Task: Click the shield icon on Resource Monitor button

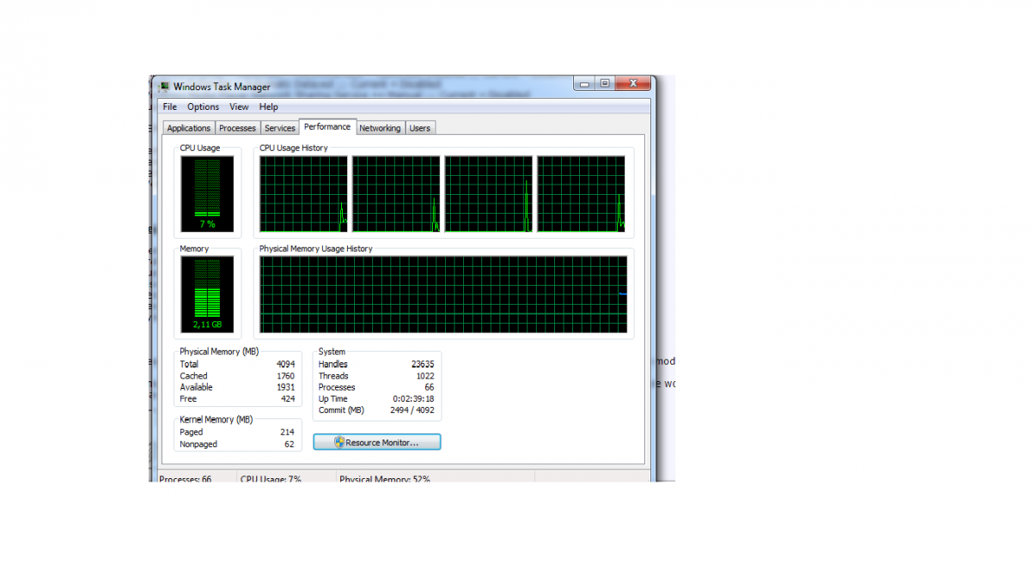Action: tap(339, 442)
